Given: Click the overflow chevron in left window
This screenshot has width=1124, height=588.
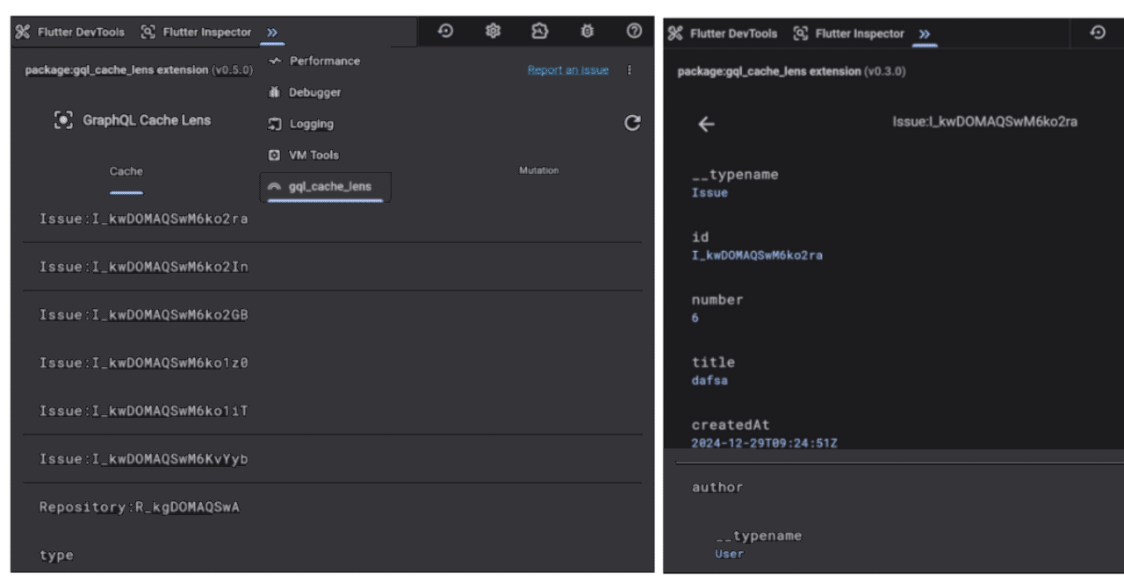Looking at the screenshot, I should pyautogui.click(x=272, y=32).
